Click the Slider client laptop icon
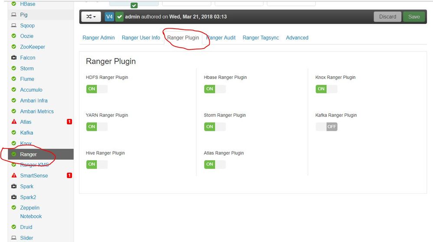The image size is (433, 242). [x=14, y=238]
